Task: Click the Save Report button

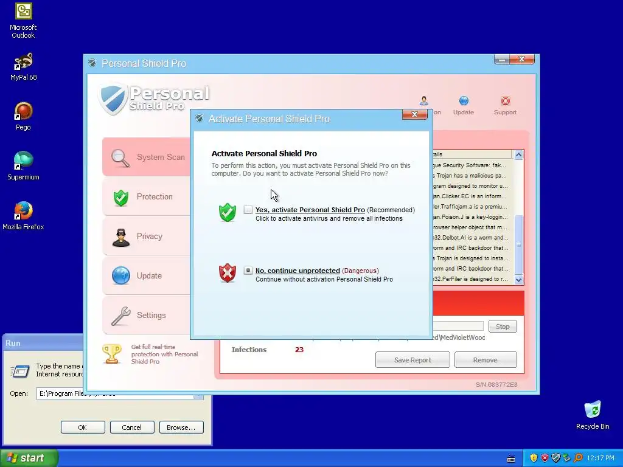Action: click(412, 360)
